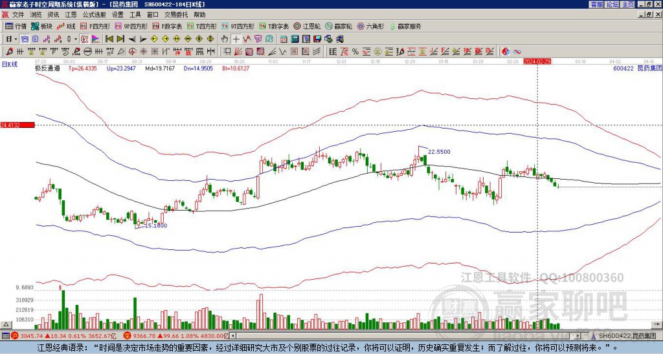663x354 pixels.
Task: Click the 主页 homepage button
Action: coord(627,5)
